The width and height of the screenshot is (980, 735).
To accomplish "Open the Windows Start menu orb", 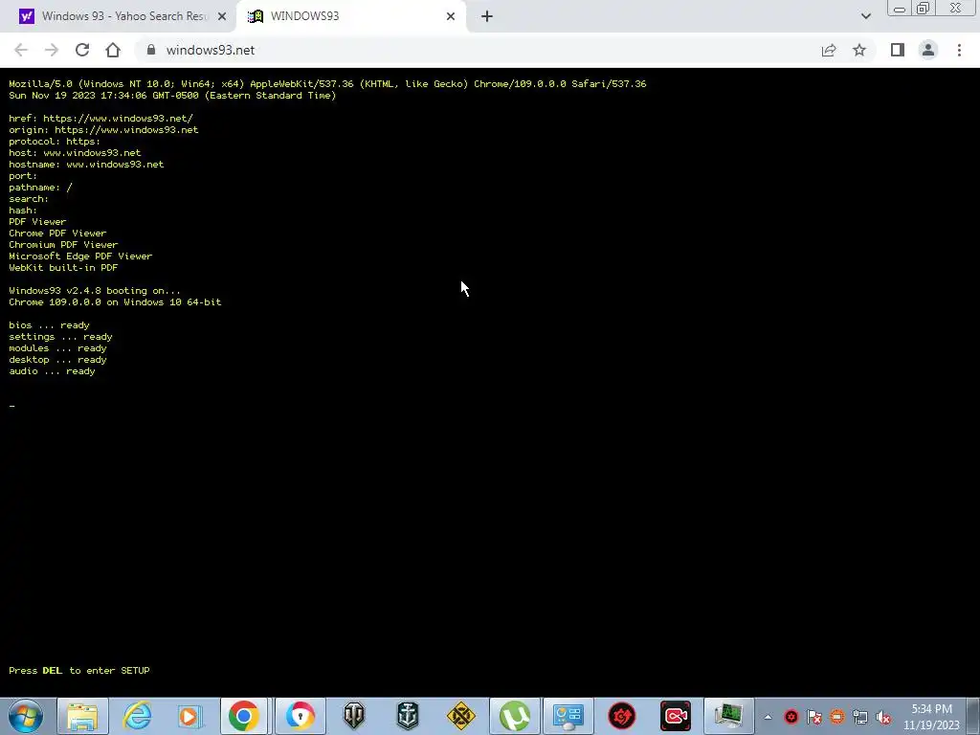I will 26,716.
